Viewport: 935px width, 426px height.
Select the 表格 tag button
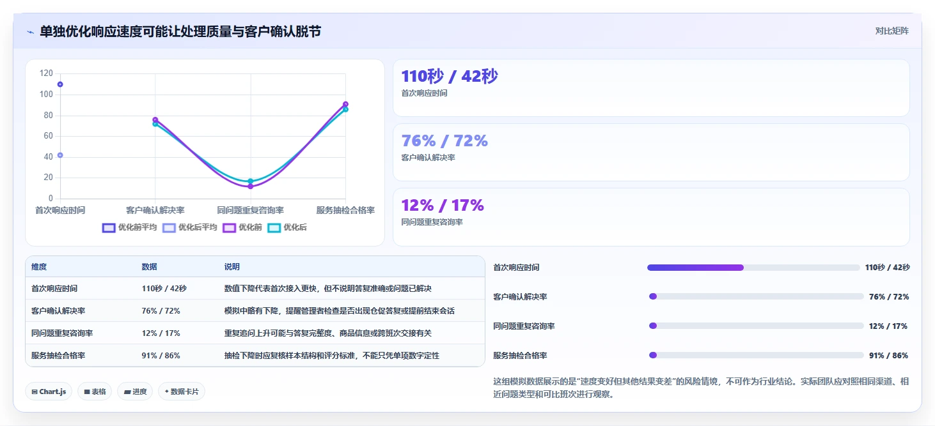click(x=95, y=392)
